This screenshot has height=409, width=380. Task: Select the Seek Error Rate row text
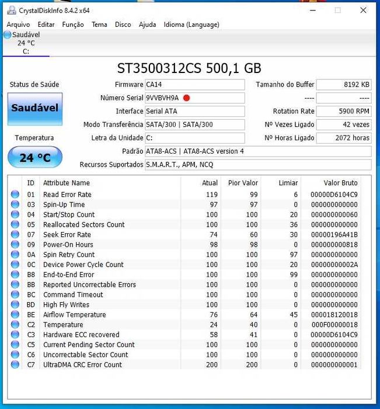tap(67, 234)
